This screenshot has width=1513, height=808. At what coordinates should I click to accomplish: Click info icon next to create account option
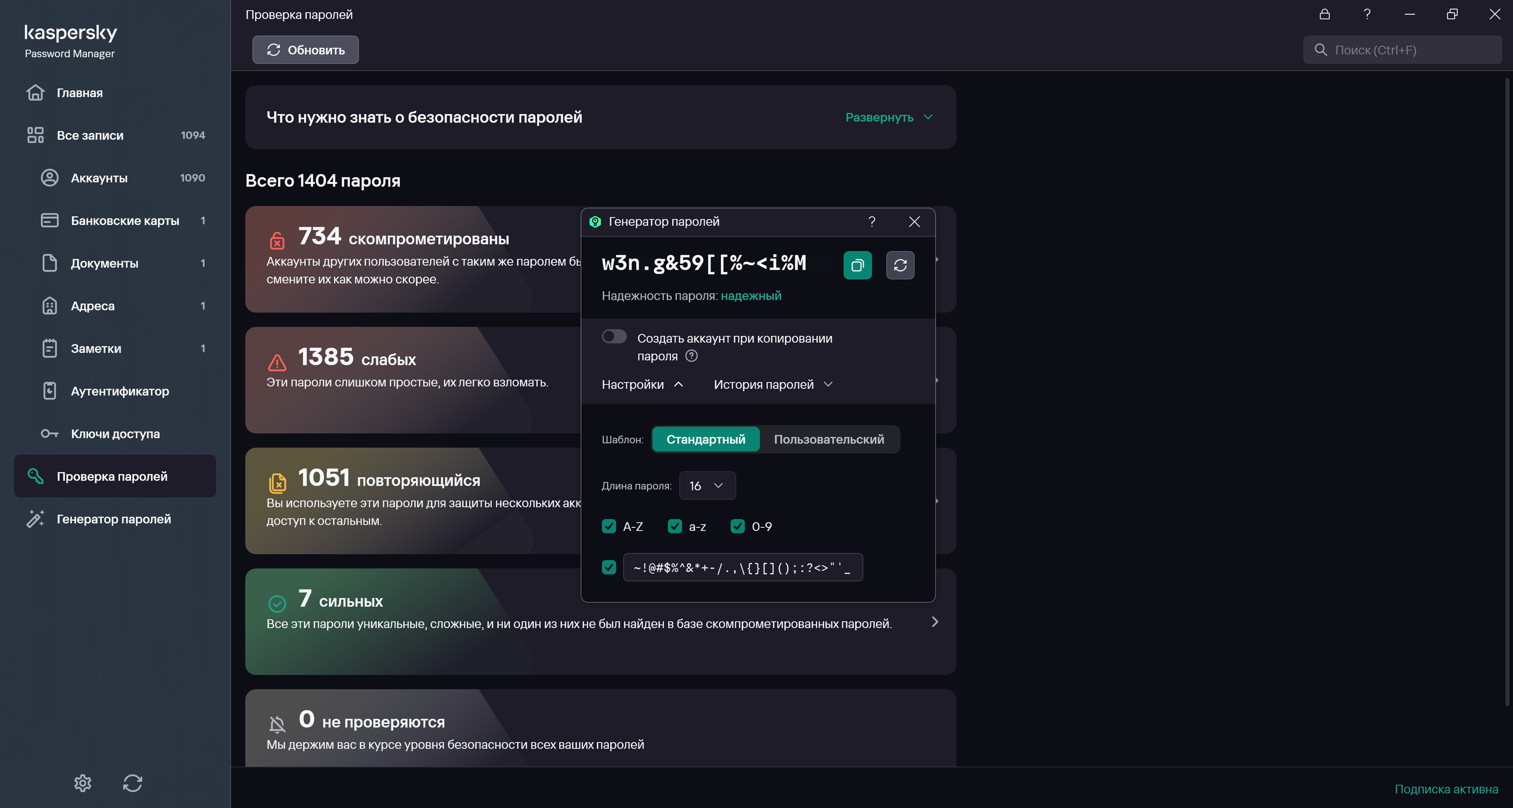coord(691,356)
